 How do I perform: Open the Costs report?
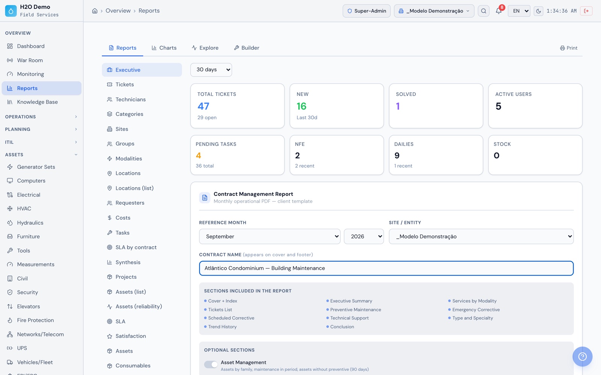pyautogui.click(x=142, y=218)
